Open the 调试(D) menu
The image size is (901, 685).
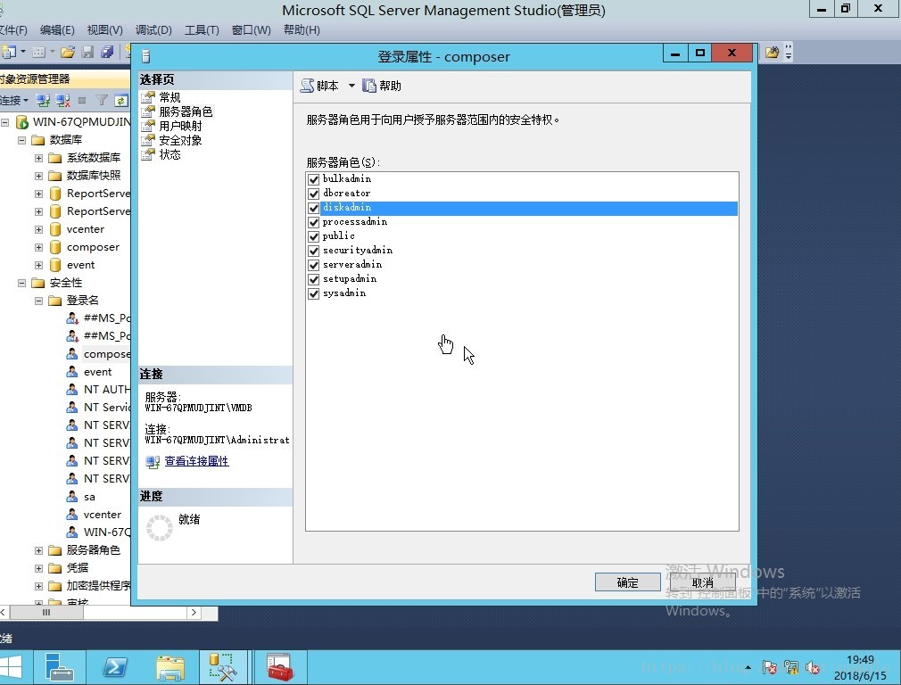(x=153, y=30)
